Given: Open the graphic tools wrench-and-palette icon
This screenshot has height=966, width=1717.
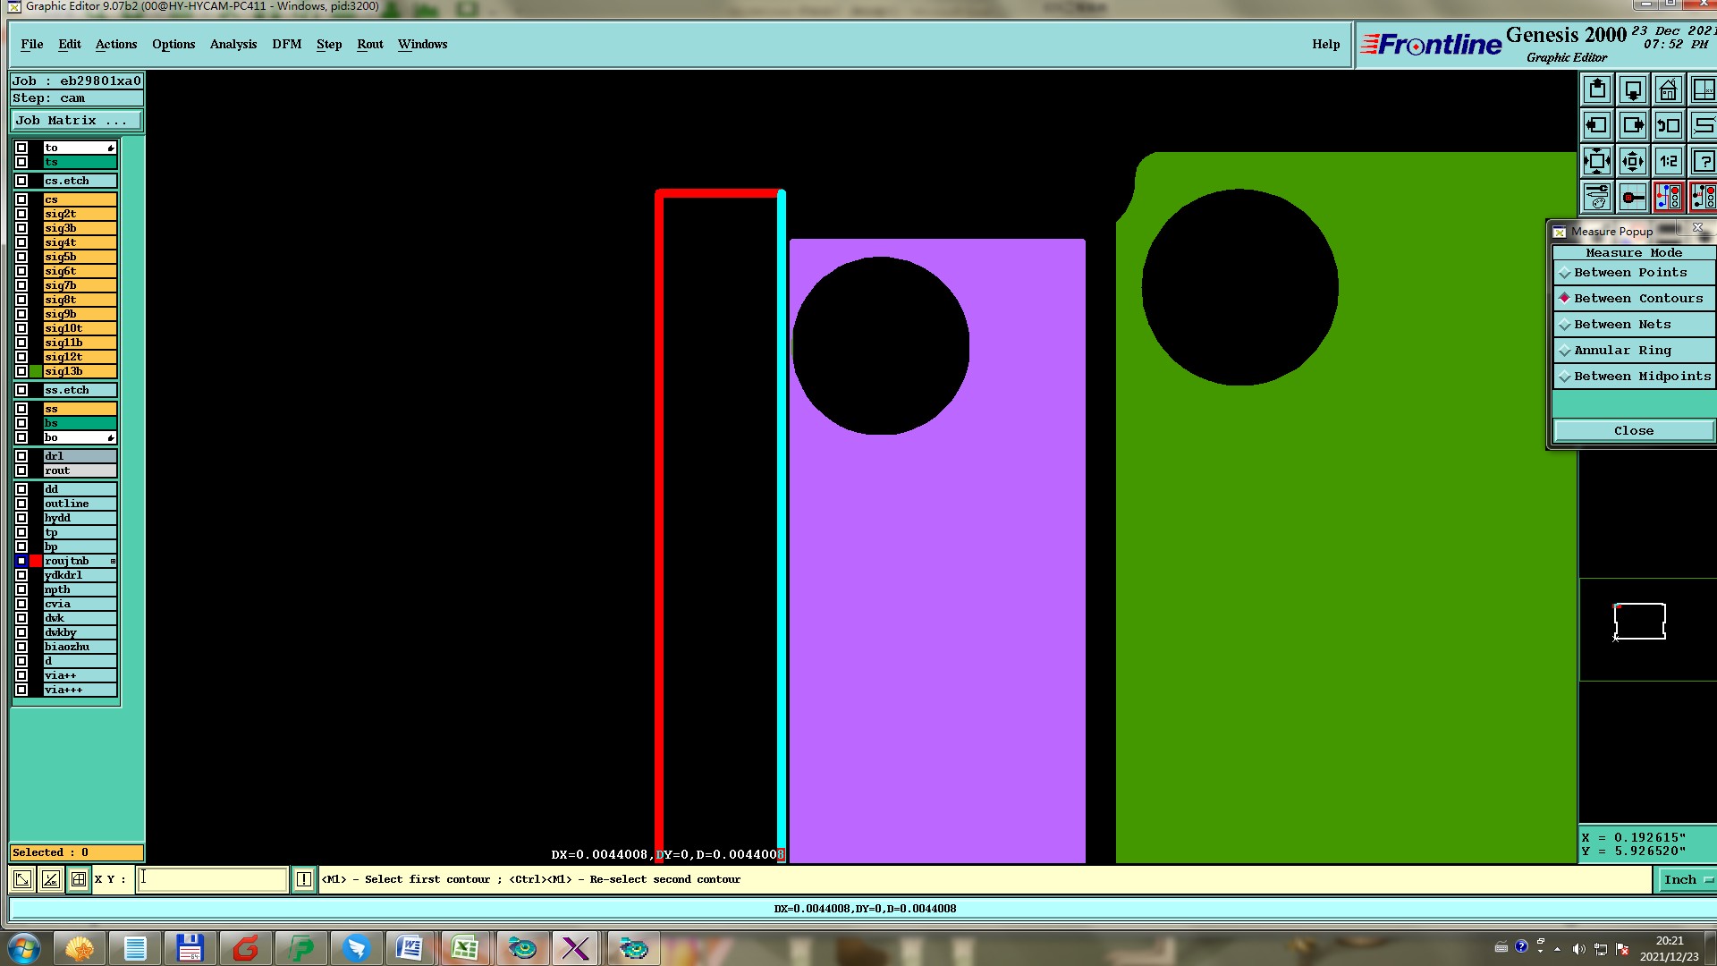Looking at the screenshot, I should (1597, 197).
